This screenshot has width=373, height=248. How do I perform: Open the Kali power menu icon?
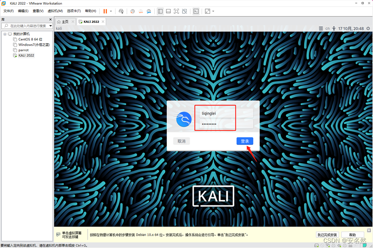point(368,28)
